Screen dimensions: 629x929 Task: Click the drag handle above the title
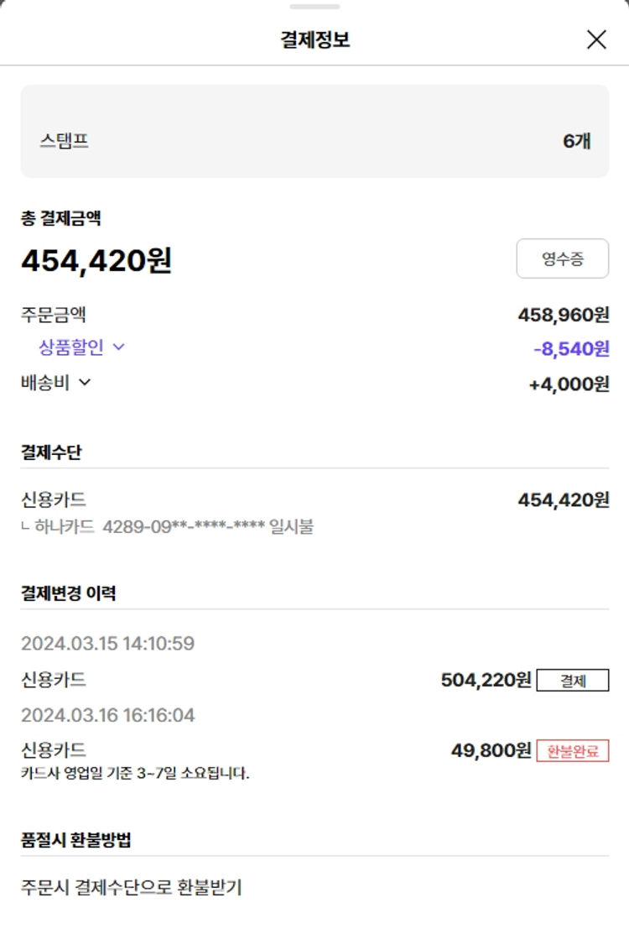point(314,7)
